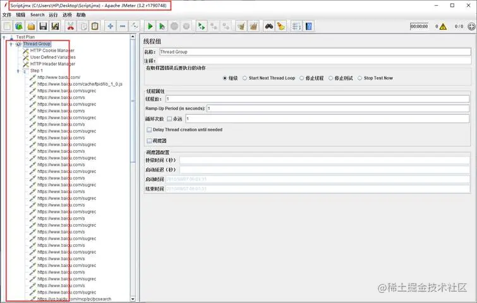This screenshot has height=303, width=477.
Task: Click the circular icon at toolbar far right
Action: click(x=471, y=27)
